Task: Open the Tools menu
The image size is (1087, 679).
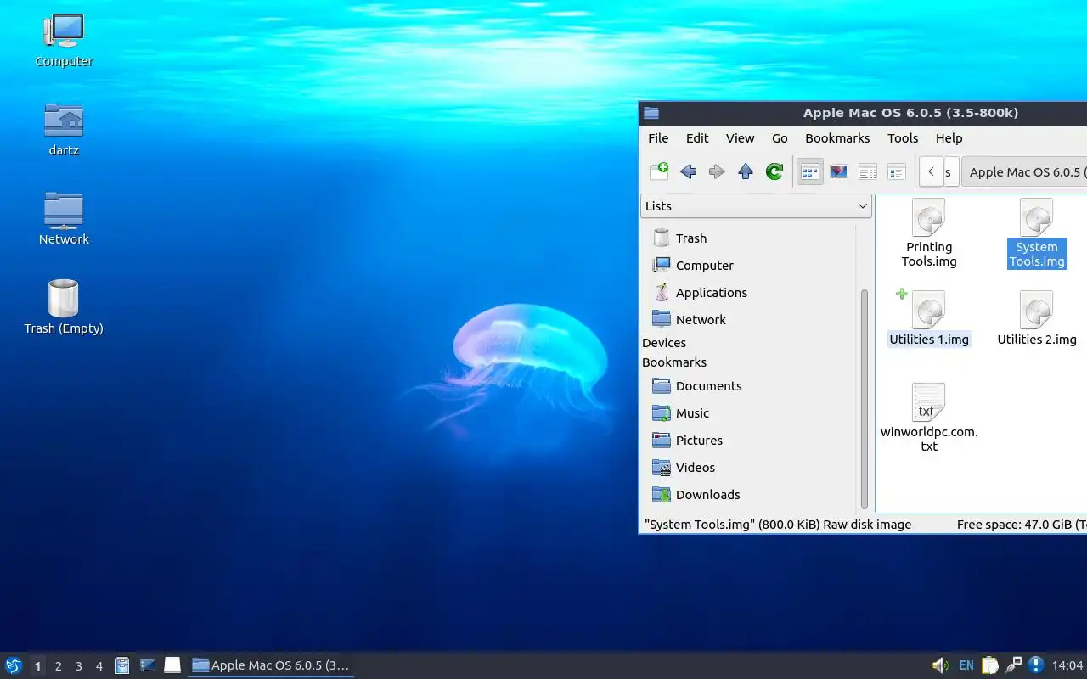Action: click(x=903, y=138)
